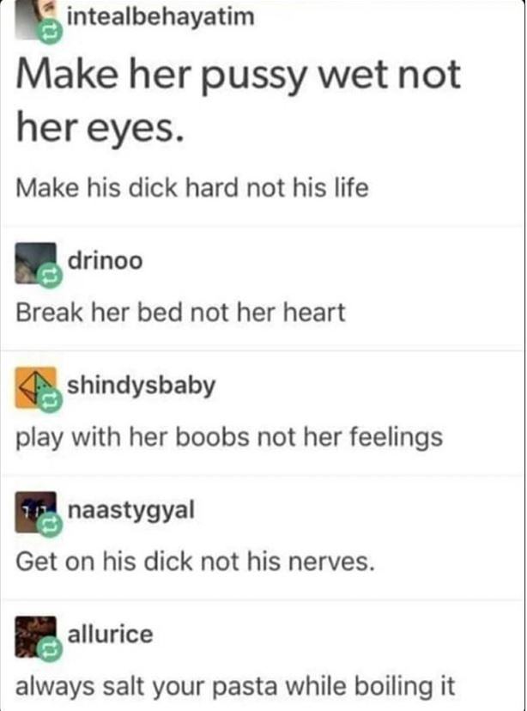Open drinoo's avatar thumbnail
527x711 pixels.
[35, 264]
